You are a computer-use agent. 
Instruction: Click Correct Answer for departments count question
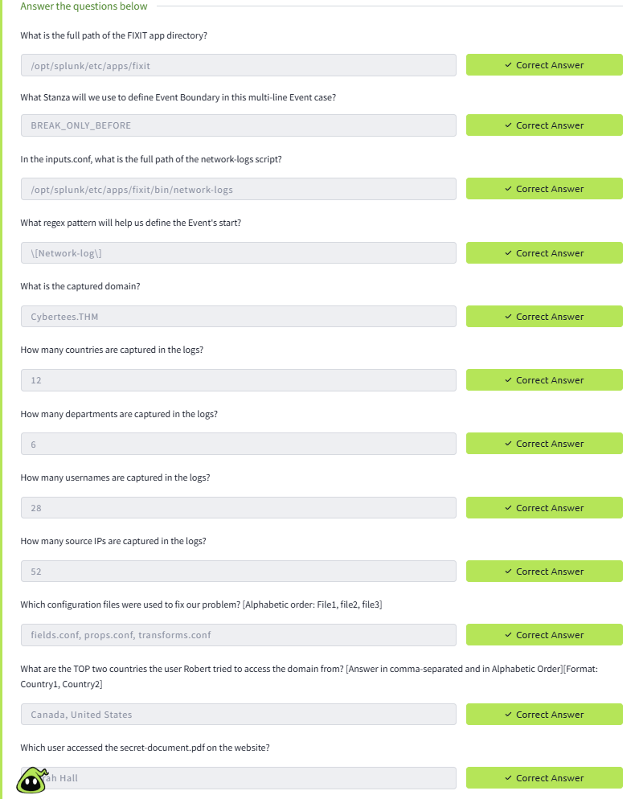point(544,444)
